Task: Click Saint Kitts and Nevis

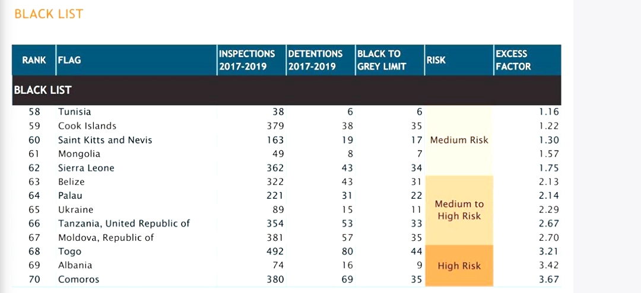Action: [105, 140]
